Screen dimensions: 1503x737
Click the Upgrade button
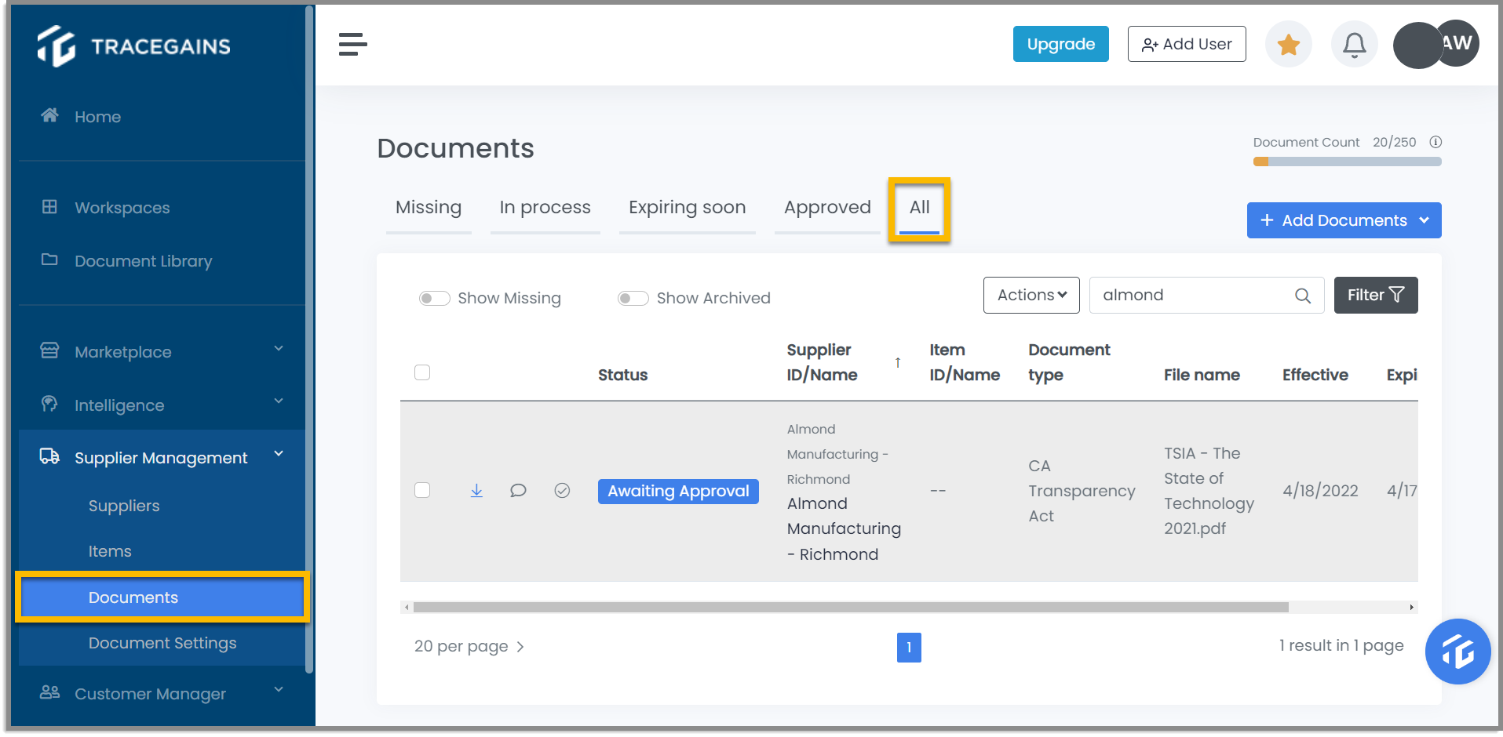(x=1060, y=45)
